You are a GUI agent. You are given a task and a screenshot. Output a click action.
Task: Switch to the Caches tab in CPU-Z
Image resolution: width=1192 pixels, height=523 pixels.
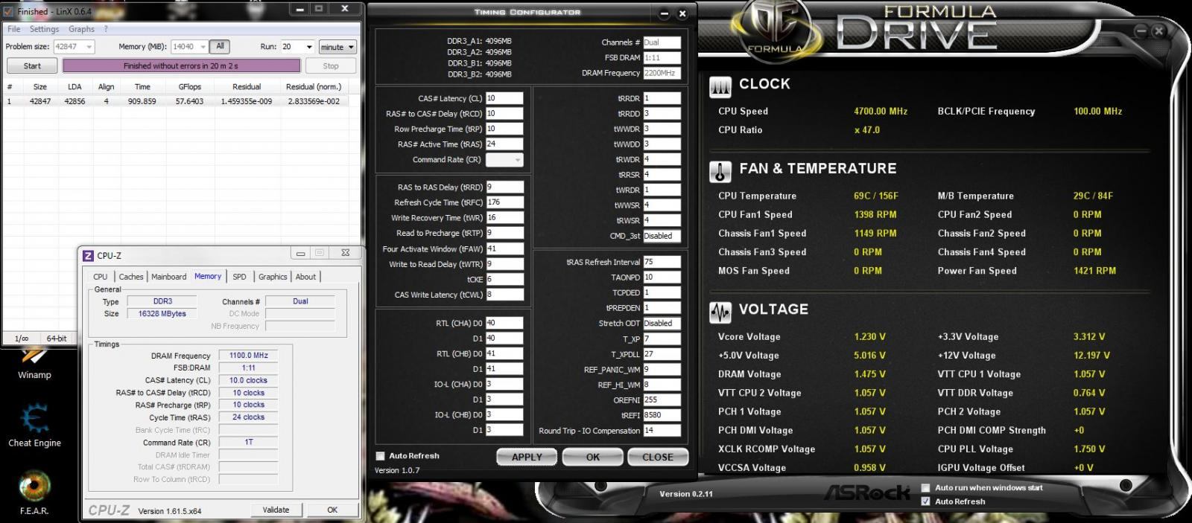tap(131, 277)
